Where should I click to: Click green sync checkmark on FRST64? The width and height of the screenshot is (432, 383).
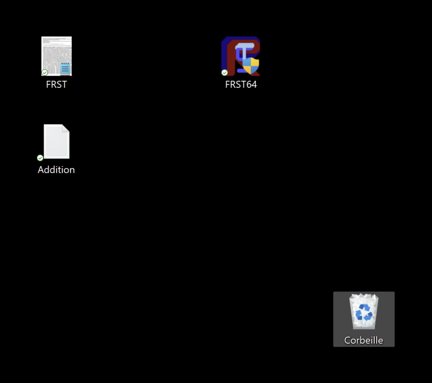pos(225,73)
